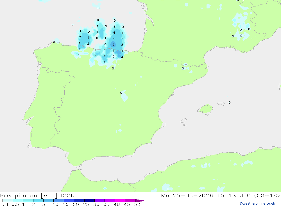Screen dimensions: 281x206
Task: Click the Mo 25-05-2026 date label
Action: pos(187,196)
